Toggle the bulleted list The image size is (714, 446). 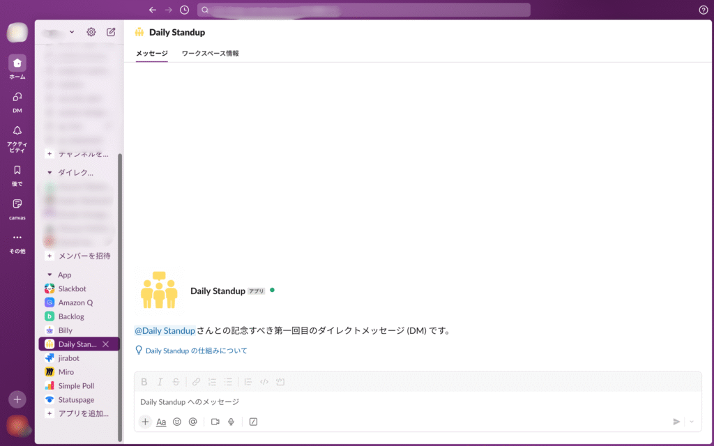pos(228,382)
